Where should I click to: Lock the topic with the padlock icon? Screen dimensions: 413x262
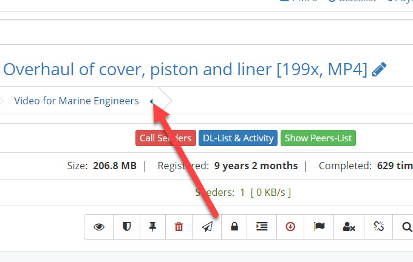click(234, 227)
